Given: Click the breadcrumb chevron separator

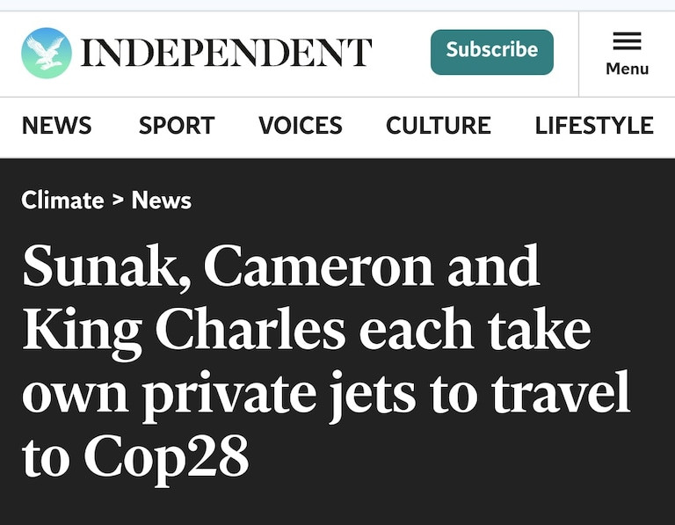Looking at the screenshot, I should (118, 201).
